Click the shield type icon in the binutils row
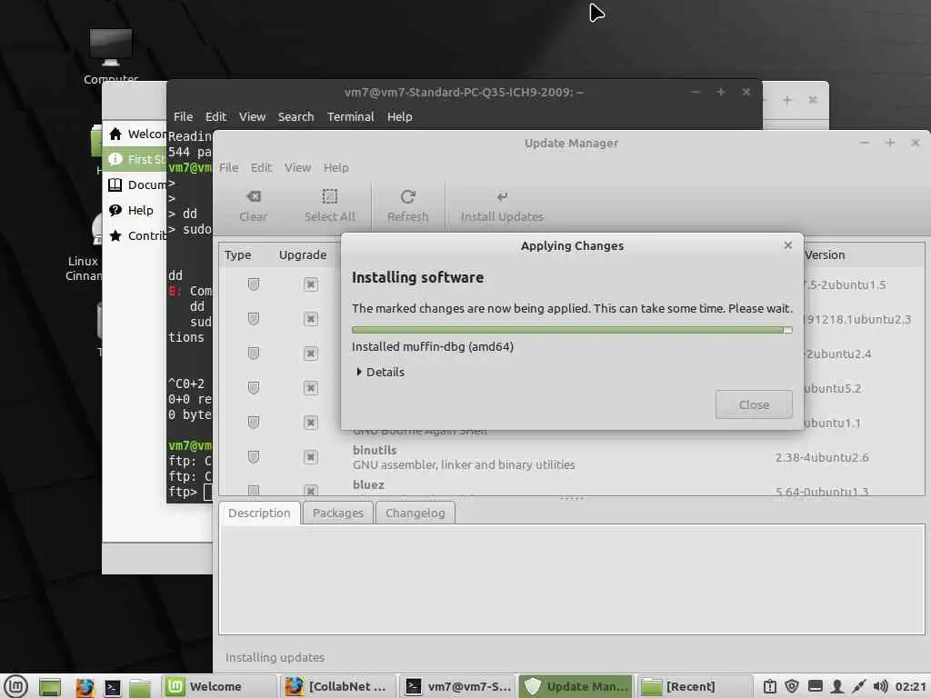This screenshot has width=931, height=698. pos(254,456)
